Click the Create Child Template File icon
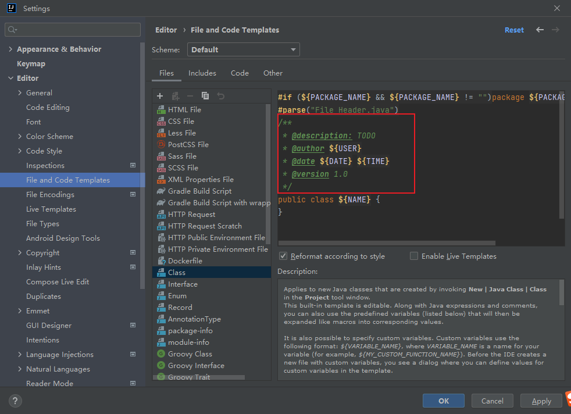The image size is (571, 414). [176, 96]
